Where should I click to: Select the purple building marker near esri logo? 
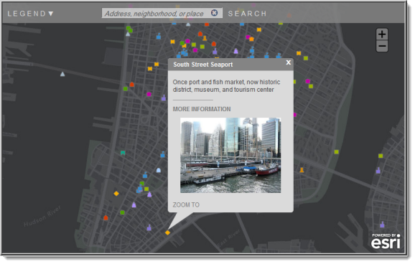click(382, 225)
